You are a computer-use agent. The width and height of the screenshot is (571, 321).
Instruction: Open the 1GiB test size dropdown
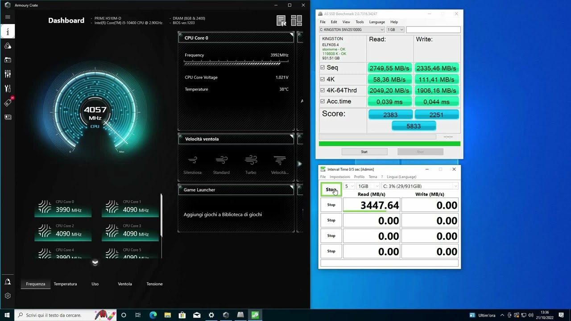[368, 186]
